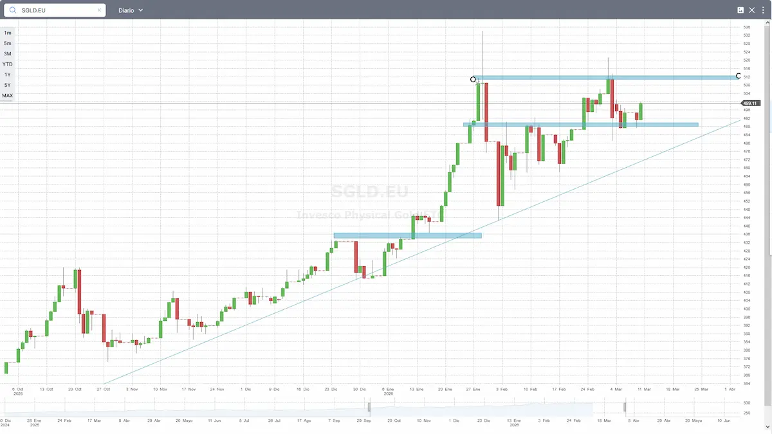The width and height of the screenshot is (772, 434).
Task: Select left circle handle of upper resistance zone
Action: click(473, 79)
